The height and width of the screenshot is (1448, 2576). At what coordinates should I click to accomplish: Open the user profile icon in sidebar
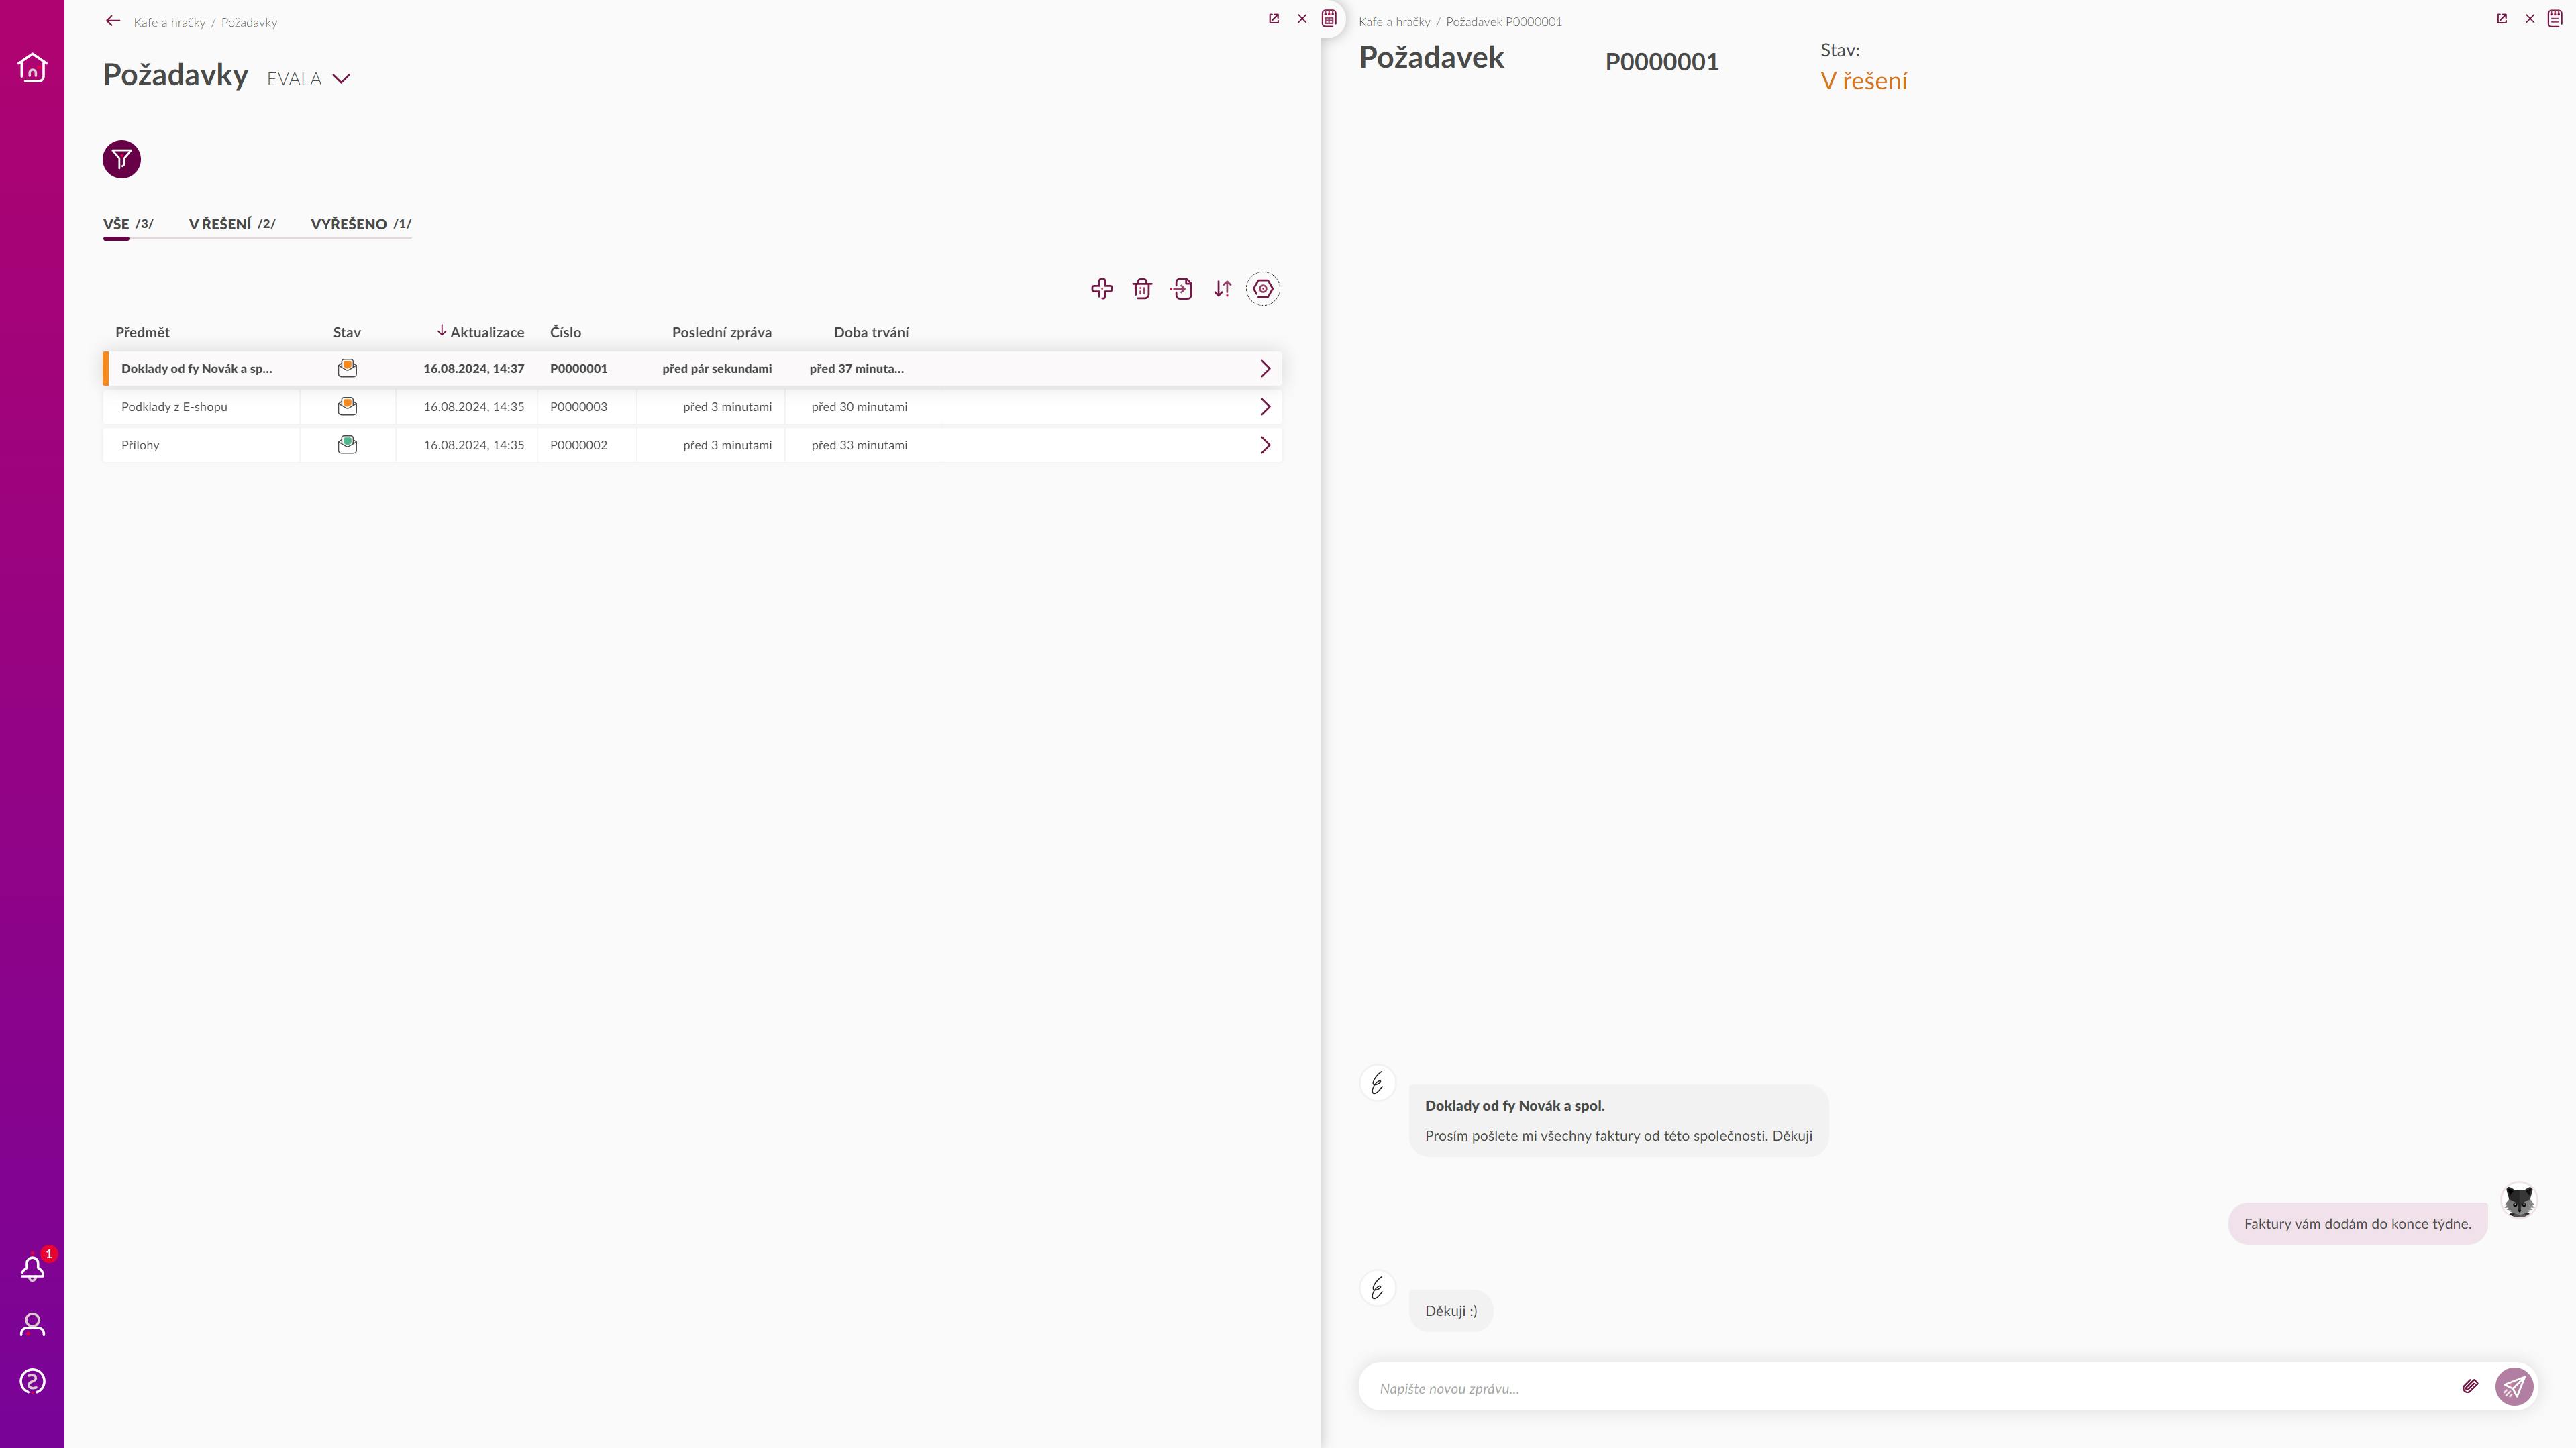click(x=32, y=1325)
